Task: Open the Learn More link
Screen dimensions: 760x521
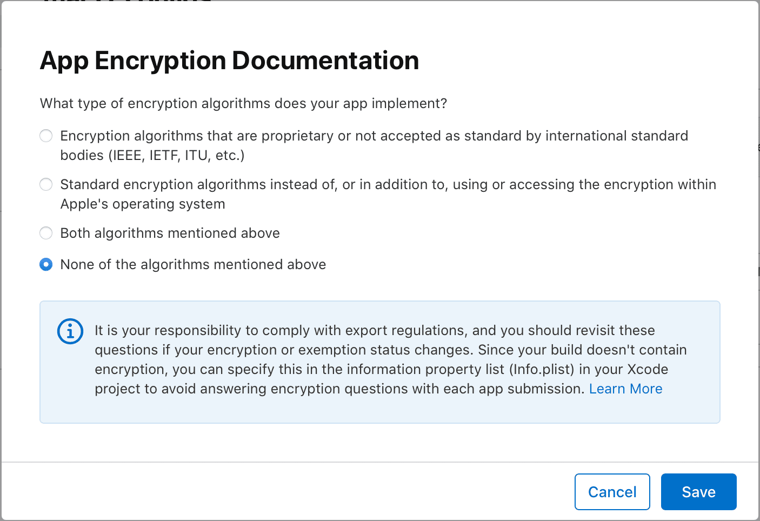Action: [625, 389]
